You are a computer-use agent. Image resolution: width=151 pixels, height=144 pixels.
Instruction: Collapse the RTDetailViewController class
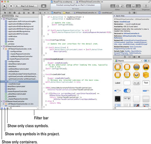(1, 46)
